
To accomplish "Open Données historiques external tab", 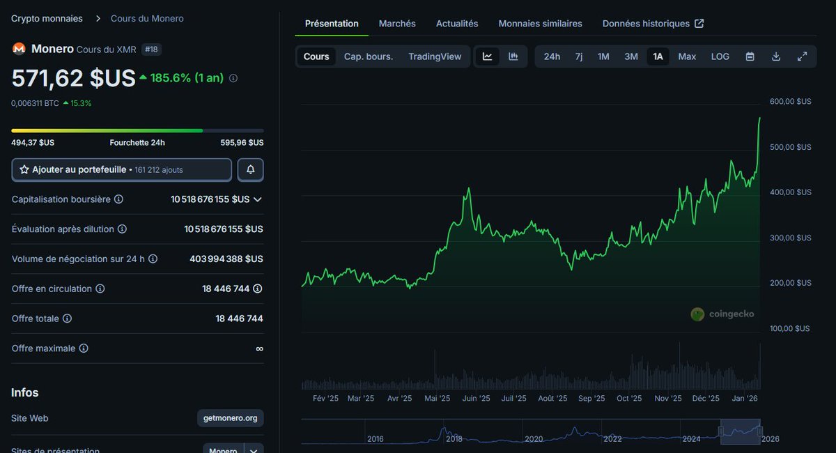I will coord(653,24).
